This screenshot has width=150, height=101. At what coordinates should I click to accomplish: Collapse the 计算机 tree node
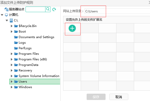click(2, 15)
